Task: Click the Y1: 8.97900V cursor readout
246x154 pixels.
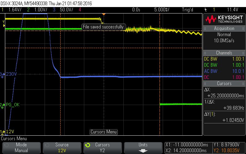Action: click(226, 145)
